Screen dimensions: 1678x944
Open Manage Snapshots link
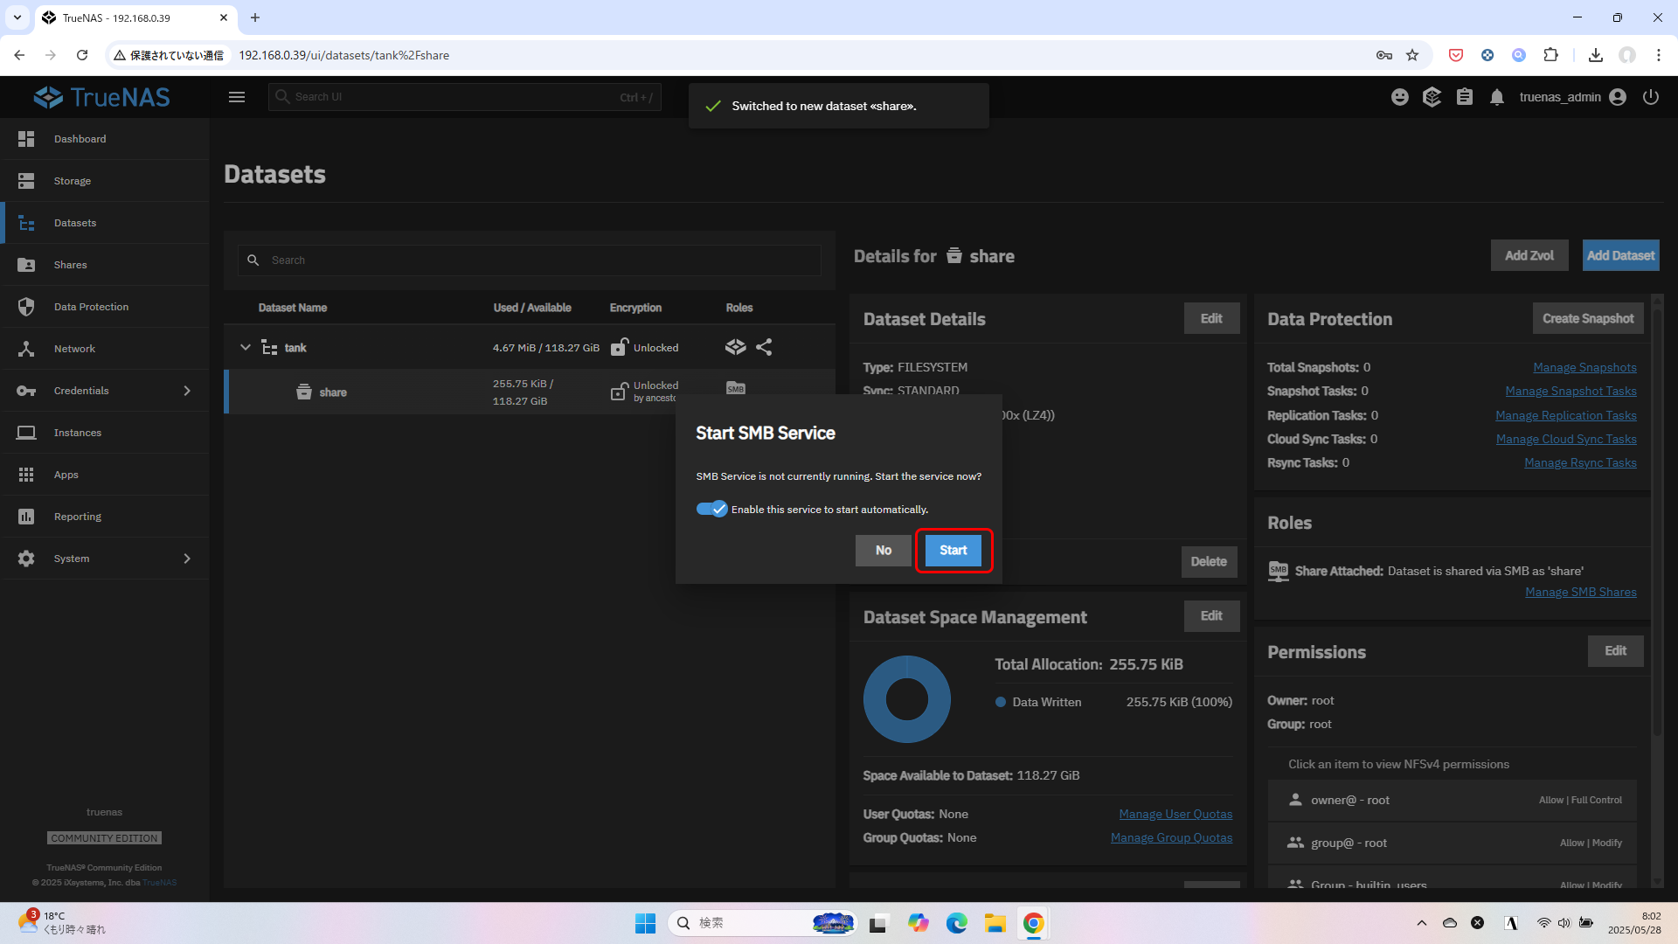[1584, 368]
